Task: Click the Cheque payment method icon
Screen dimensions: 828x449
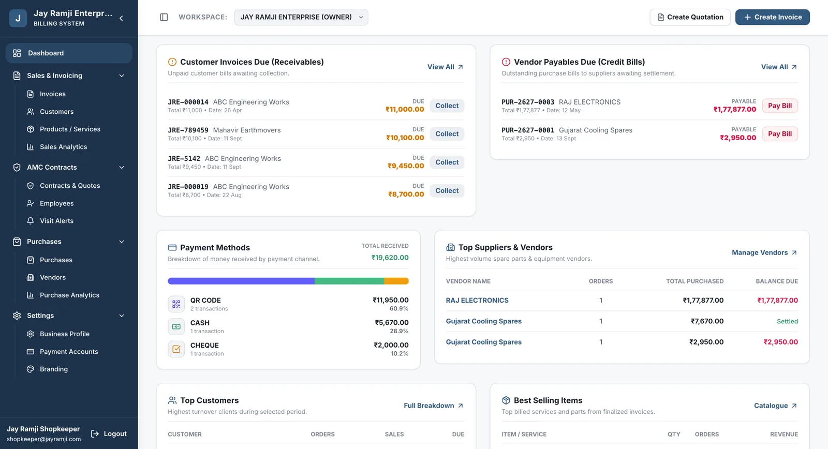Action: coord(176,349)
